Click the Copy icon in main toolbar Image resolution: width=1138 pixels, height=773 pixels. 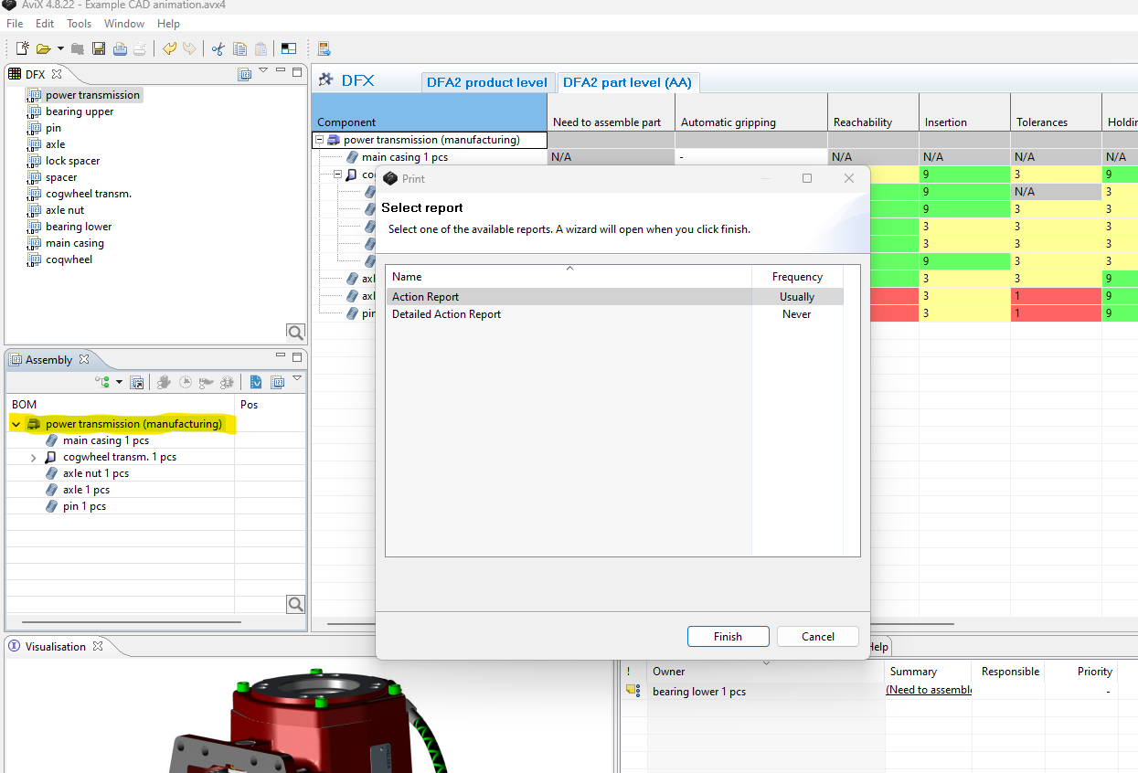click(239, 48)
